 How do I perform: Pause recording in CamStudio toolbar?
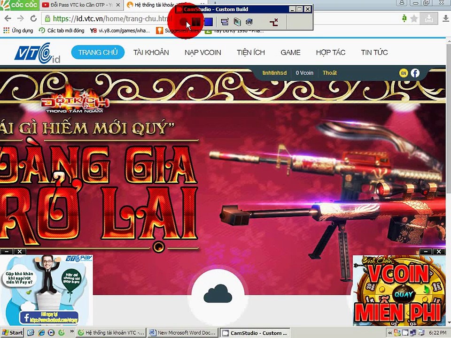[196, 22]
